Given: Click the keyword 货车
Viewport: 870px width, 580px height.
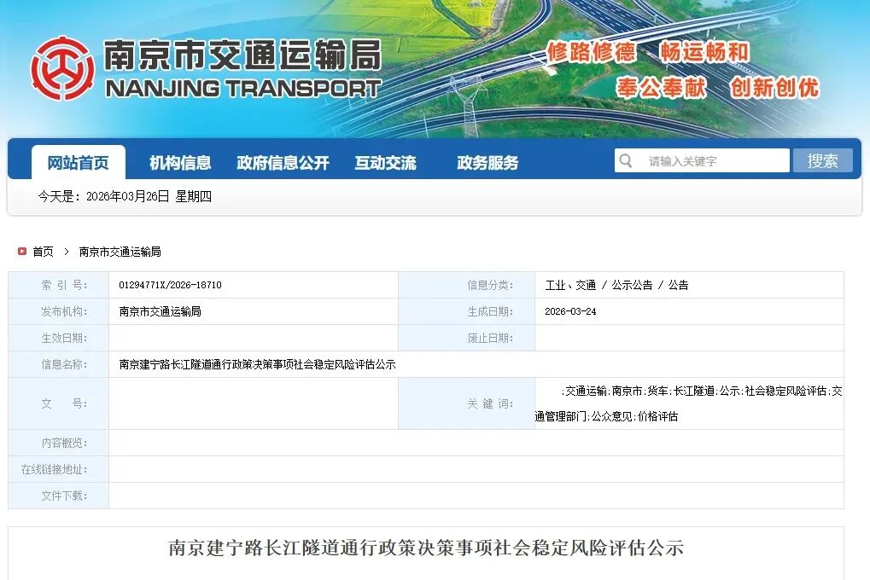Looking at the screenshot, I should (x=658, y=391).
